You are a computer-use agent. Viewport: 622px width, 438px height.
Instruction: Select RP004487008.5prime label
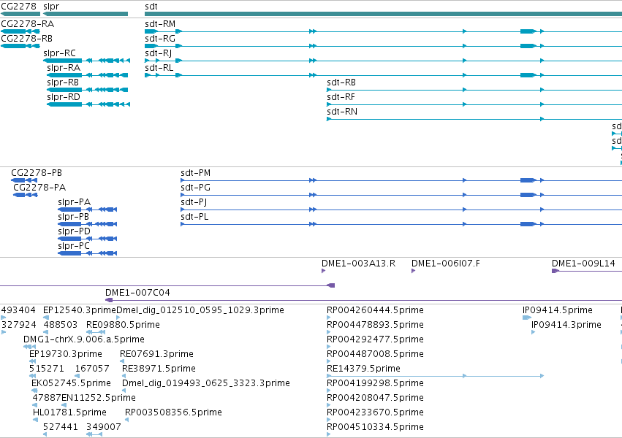point(375,354)
